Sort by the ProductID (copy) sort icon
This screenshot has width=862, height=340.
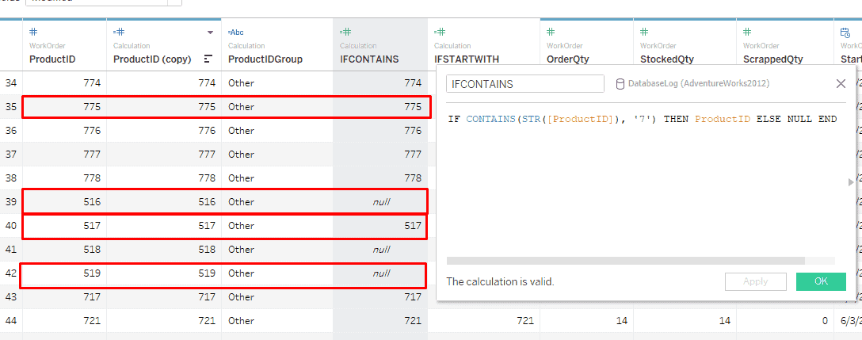[x=208, y=59]
